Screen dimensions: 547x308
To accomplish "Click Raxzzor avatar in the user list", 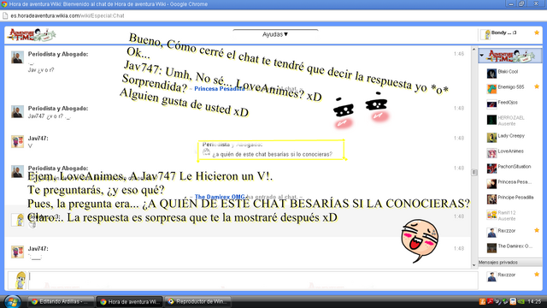I will [491, 233].
